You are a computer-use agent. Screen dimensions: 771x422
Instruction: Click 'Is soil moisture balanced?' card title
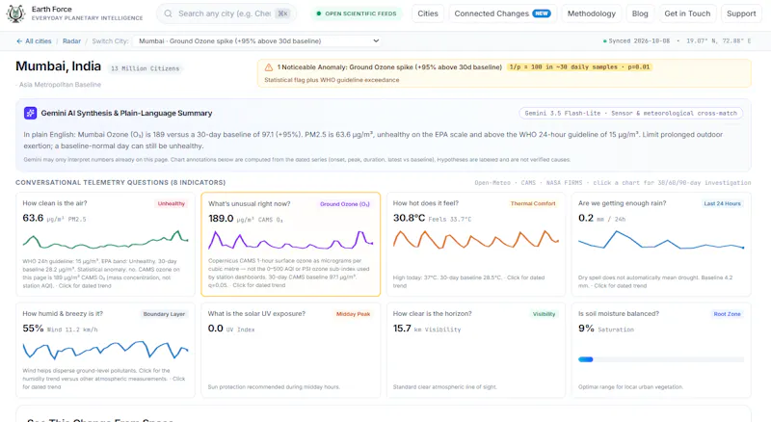pos(619,314)
